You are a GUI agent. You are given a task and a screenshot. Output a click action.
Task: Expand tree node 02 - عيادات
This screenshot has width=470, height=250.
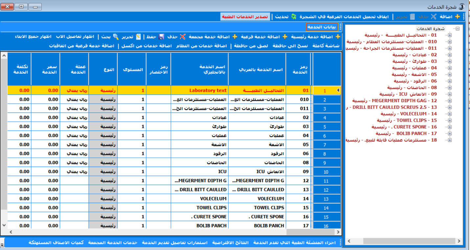click(x=450, y=55)
